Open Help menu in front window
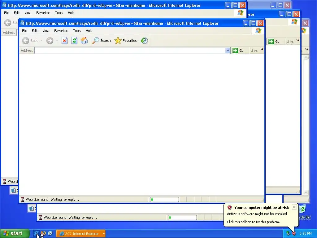 [x=89, y=31]
